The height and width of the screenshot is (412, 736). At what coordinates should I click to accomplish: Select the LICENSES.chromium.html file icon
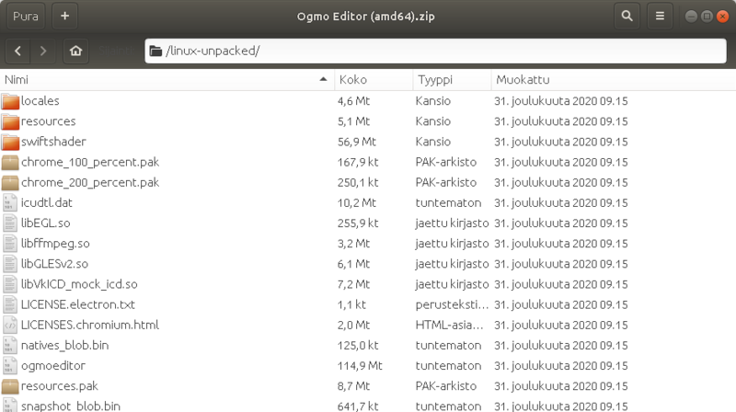10,325
